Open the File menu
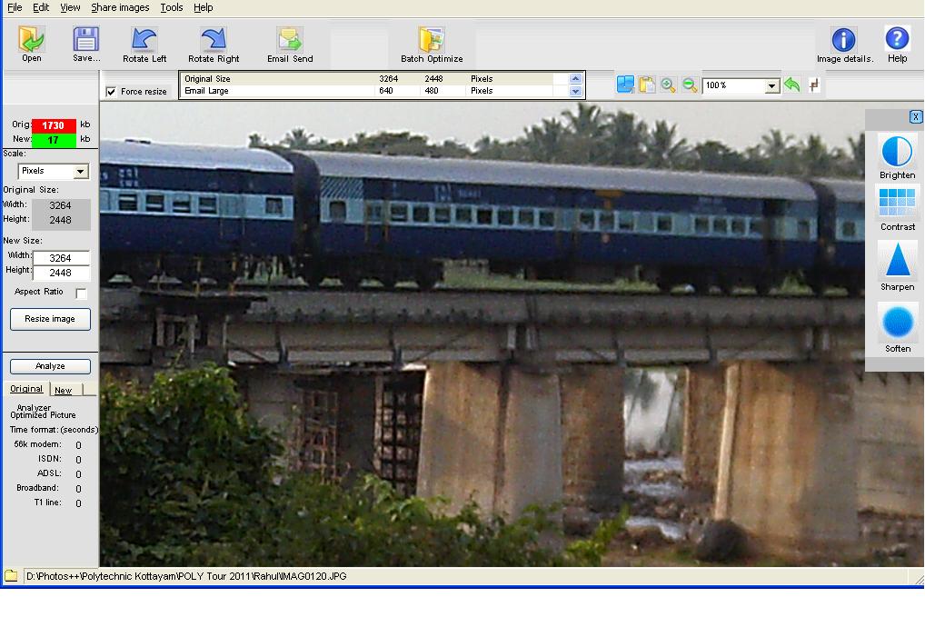The height and width of the screenshot is (617, 925). point(15,7)
